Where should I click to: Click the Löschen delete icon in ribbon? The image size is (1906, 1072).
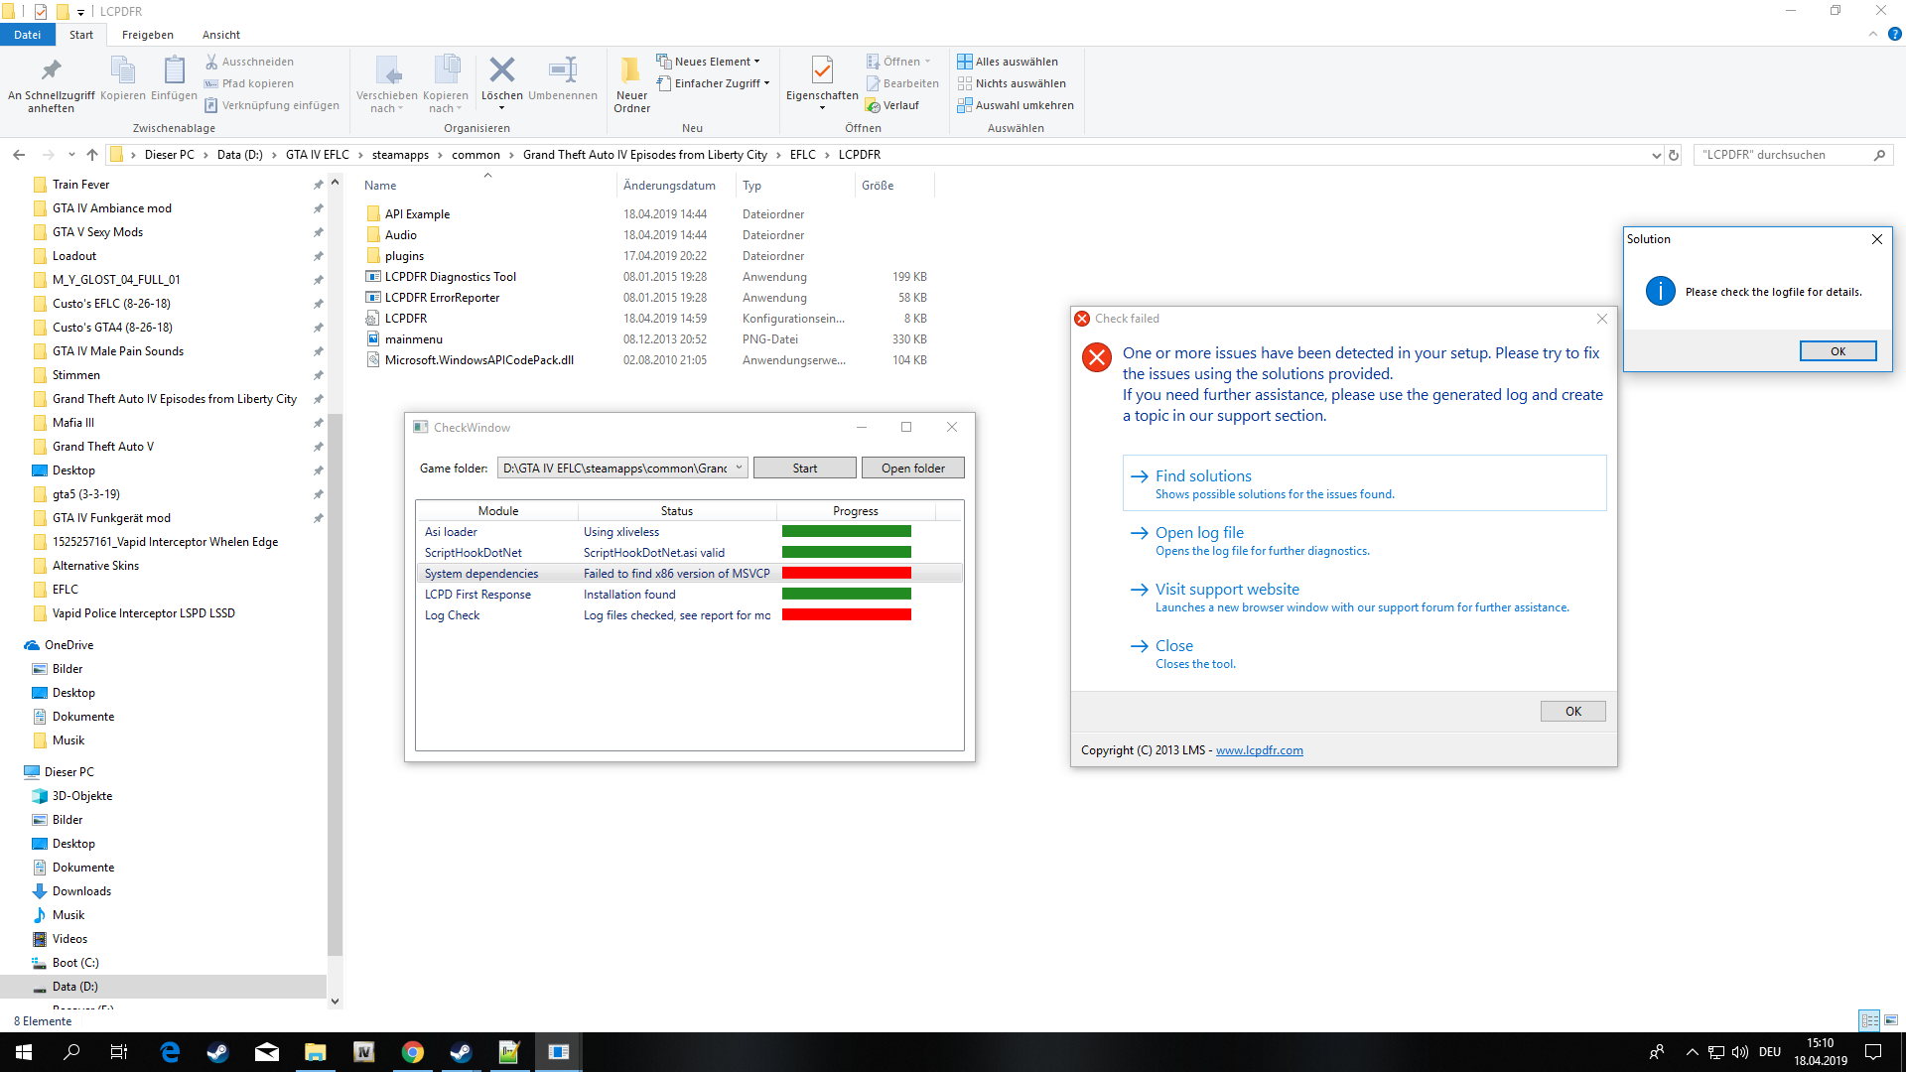coord(501,71)
